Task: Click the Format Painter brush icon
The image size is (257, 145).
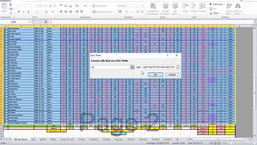Action: [x=10, y=13]
